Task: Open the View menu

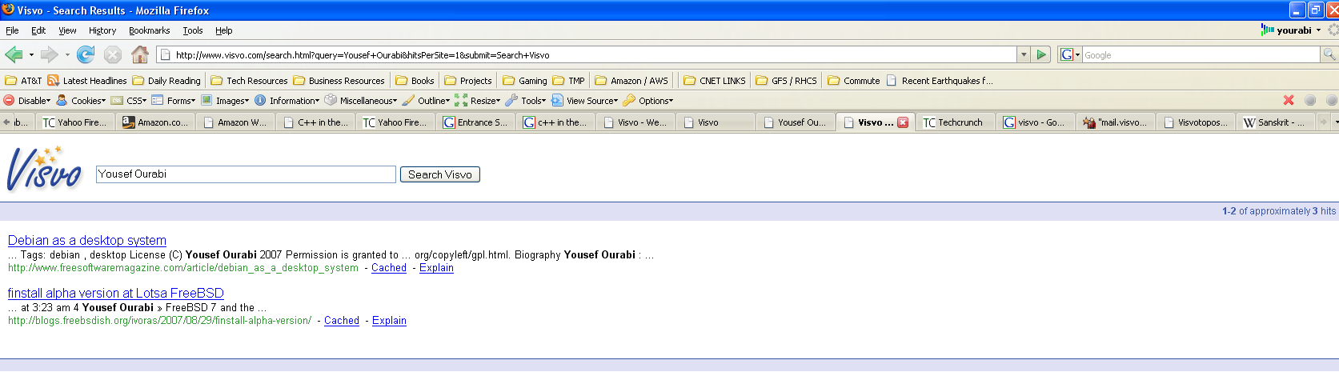Action: pyautogui.click(x=67, y=30)
